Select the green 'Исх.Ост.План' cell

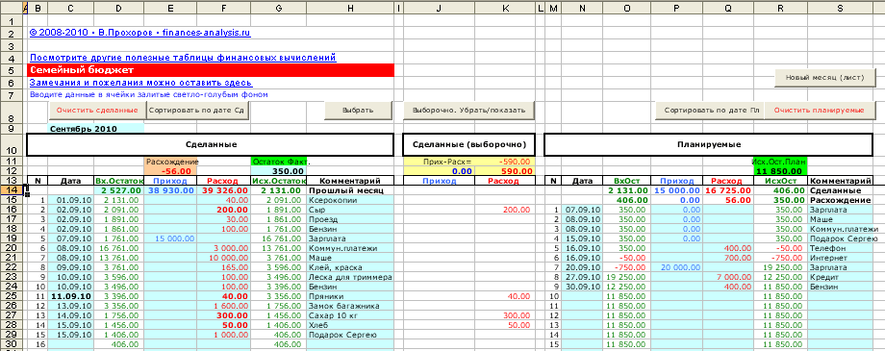(x=779, y=162)
